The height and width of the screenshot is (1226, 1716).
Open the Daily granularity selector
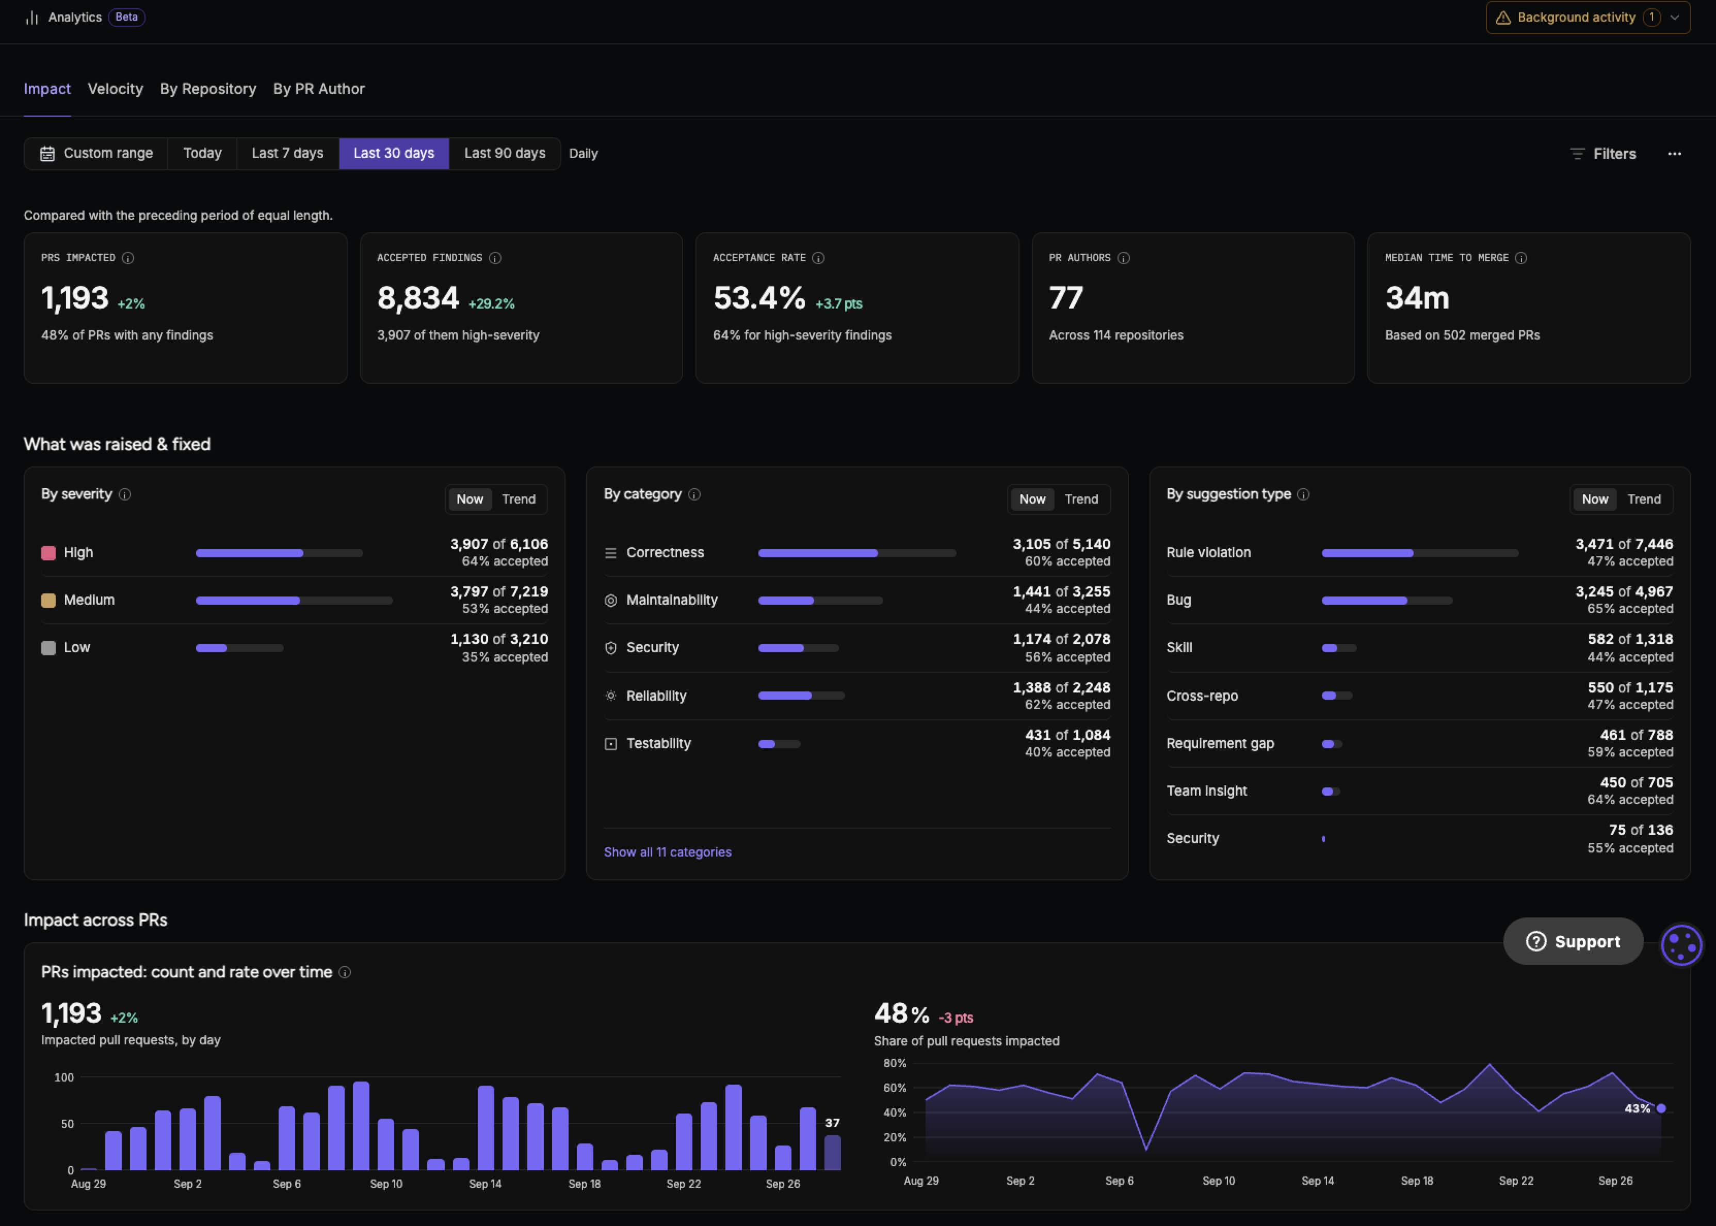tap(584, 153)
